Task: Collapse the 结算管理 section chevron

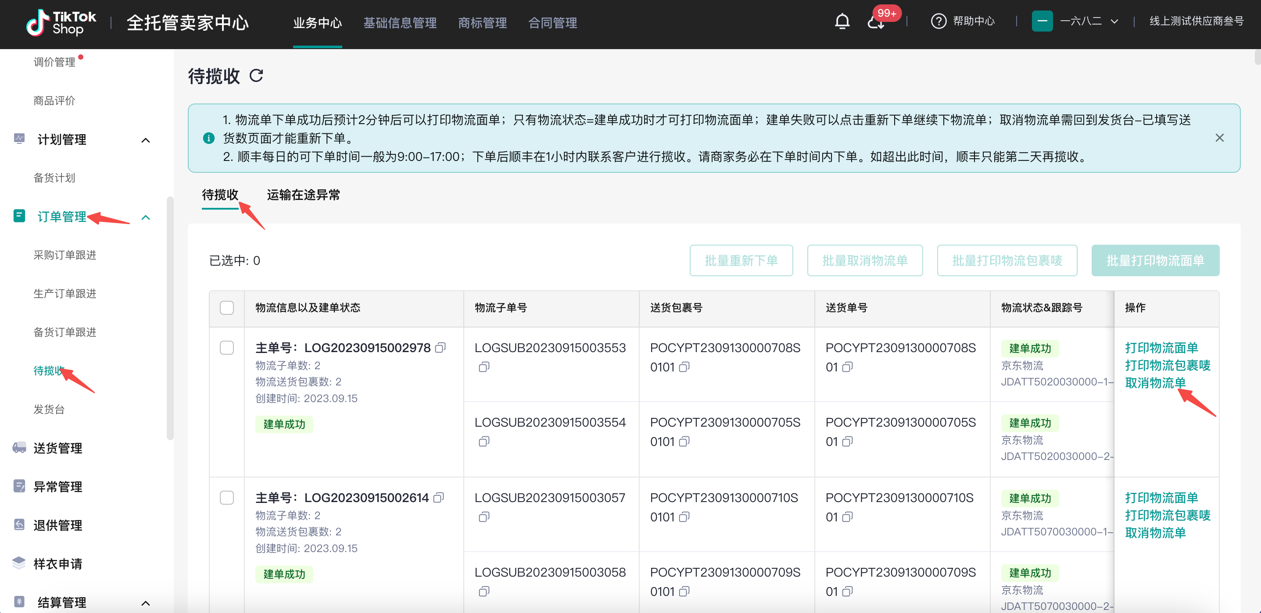Action: [145, 603]
